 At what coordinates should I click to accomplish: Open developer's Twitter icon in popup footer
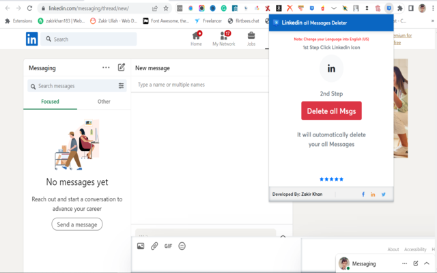click(x=384, y=195)
